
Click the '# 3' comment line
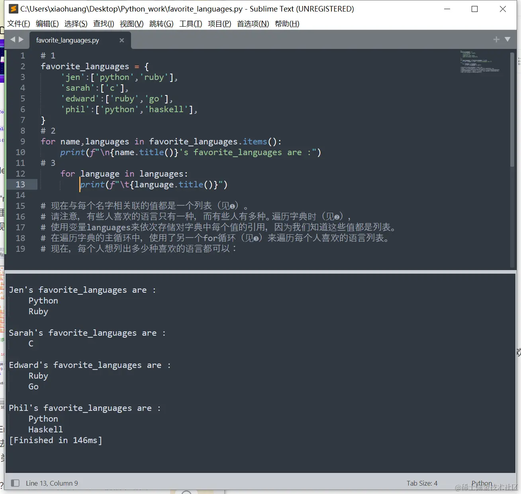coord(48,163)
